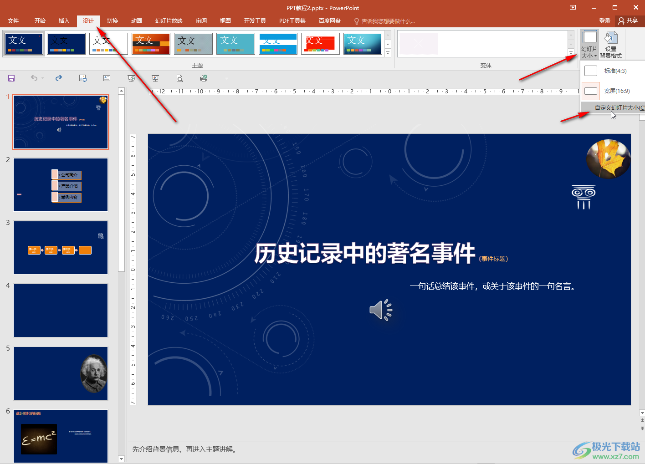
Task: Open 设置背景格式 background format tool
Action: click(610, 45)
